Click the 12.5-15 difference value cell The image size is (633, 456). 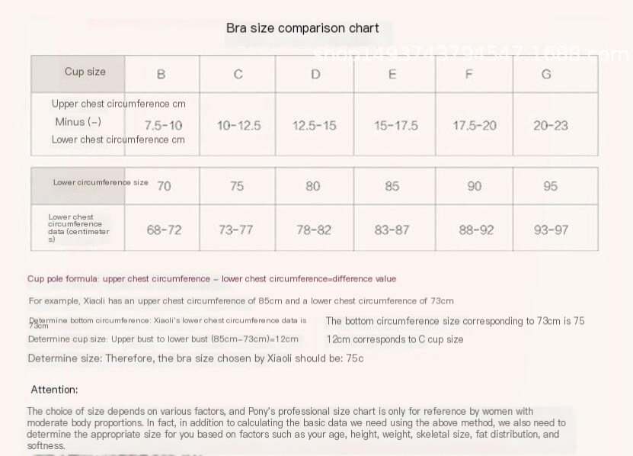tap(315, 125)
